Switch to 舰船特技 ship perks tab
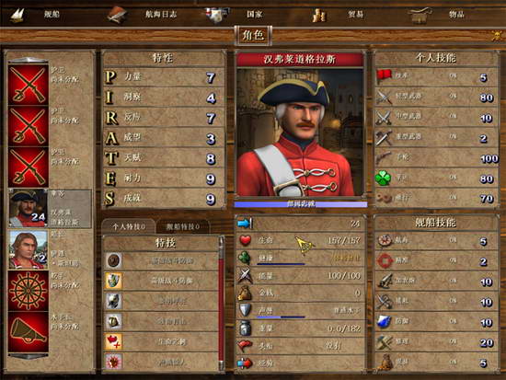Image resolution: width=506 pixels, height=380 pixels. tap(183, 226)
